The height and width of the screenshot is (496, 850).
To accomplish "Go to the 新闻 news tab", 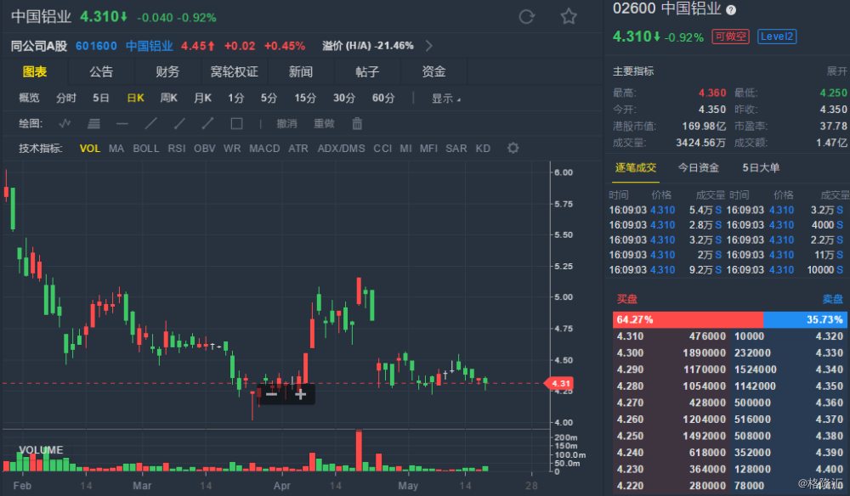I will pyautogui.click(x=300, y=71).
